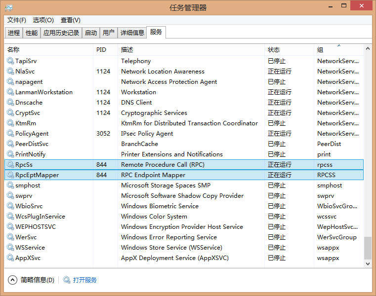This screenshot has height=296, width=376.
Task: Sort by the 名称 column header
Action: pos(49,50)
